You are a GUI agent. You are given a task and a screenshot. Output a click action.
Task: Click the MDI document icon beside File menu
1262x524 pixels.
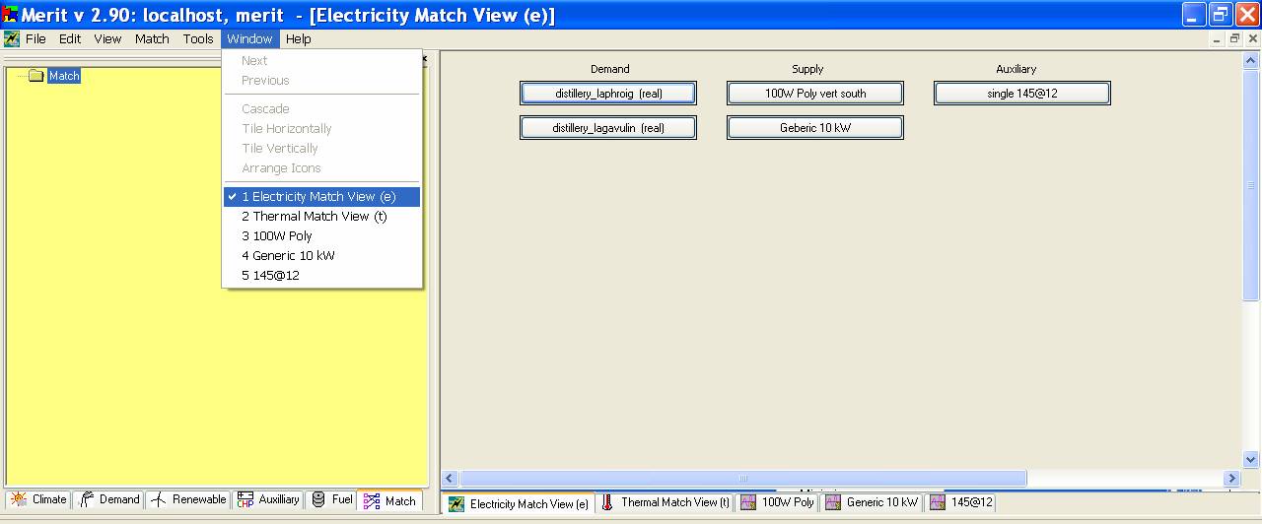(x=12, y=39)
